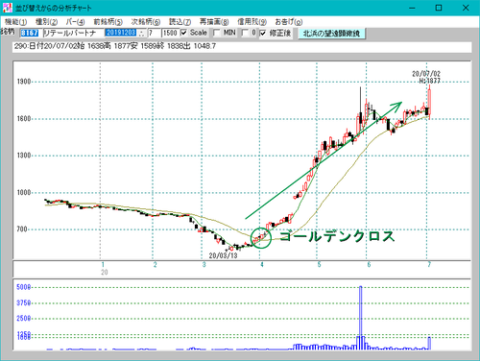The height and width of the screenshot is (361, 480).
Task: Open the お告げ(0) menu
Action: tap(289, 22)
